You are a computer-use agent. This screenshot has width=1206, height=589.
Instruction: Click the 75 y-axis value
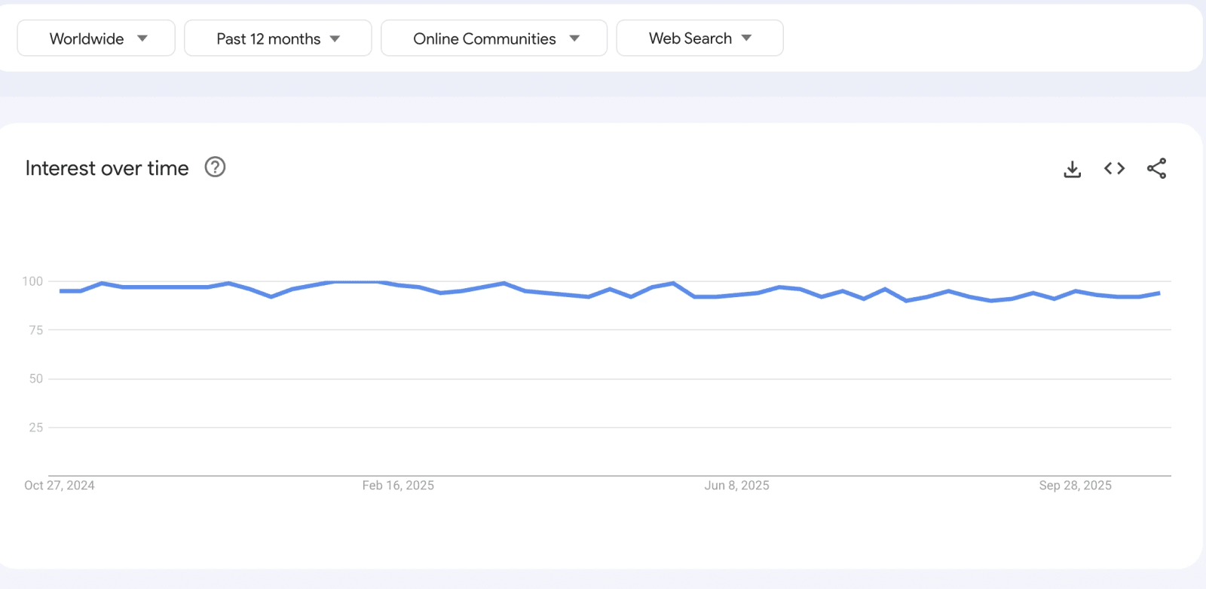(35, 330)
